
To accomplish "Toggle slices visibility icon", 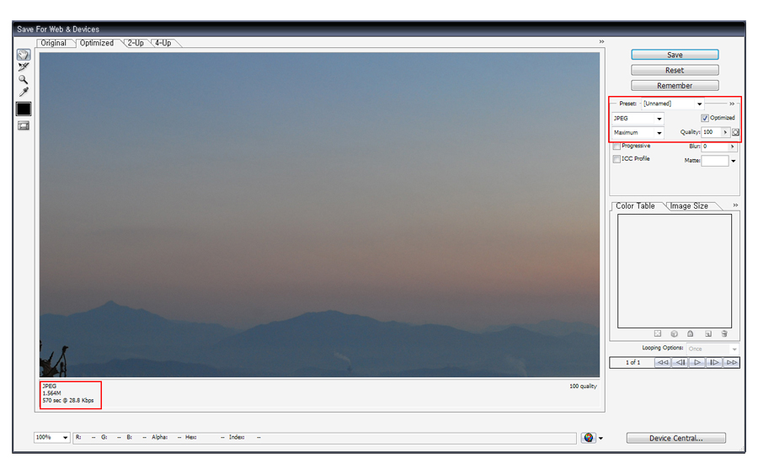I will point(24,125).
